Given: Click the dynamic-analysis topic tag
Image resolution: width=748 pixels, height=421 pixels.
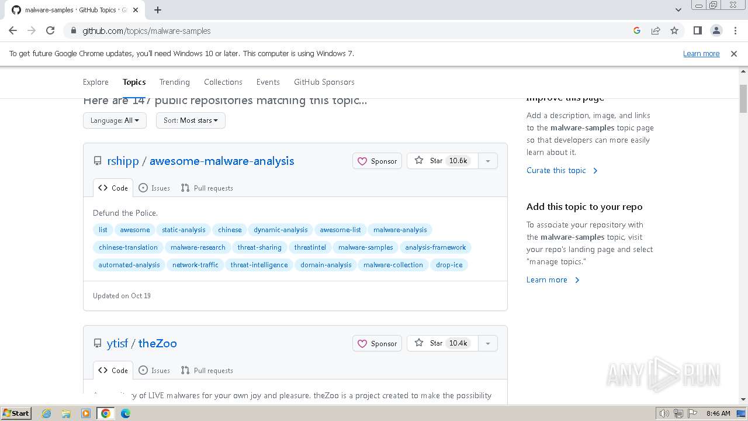Looking at the screenshot, I should point(280,230).
